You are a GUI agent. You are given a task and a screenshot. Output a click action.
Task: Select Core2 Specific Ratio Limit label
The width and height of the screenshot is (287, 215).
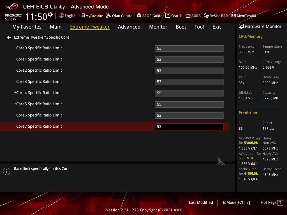pos(39,70)
